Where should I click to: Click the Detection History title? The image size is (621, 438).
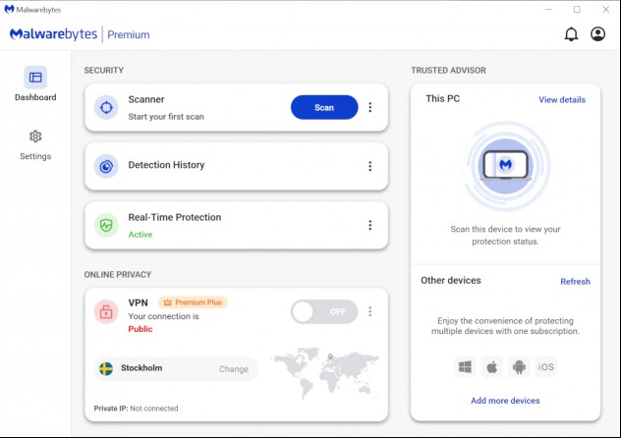coord(166,165)
